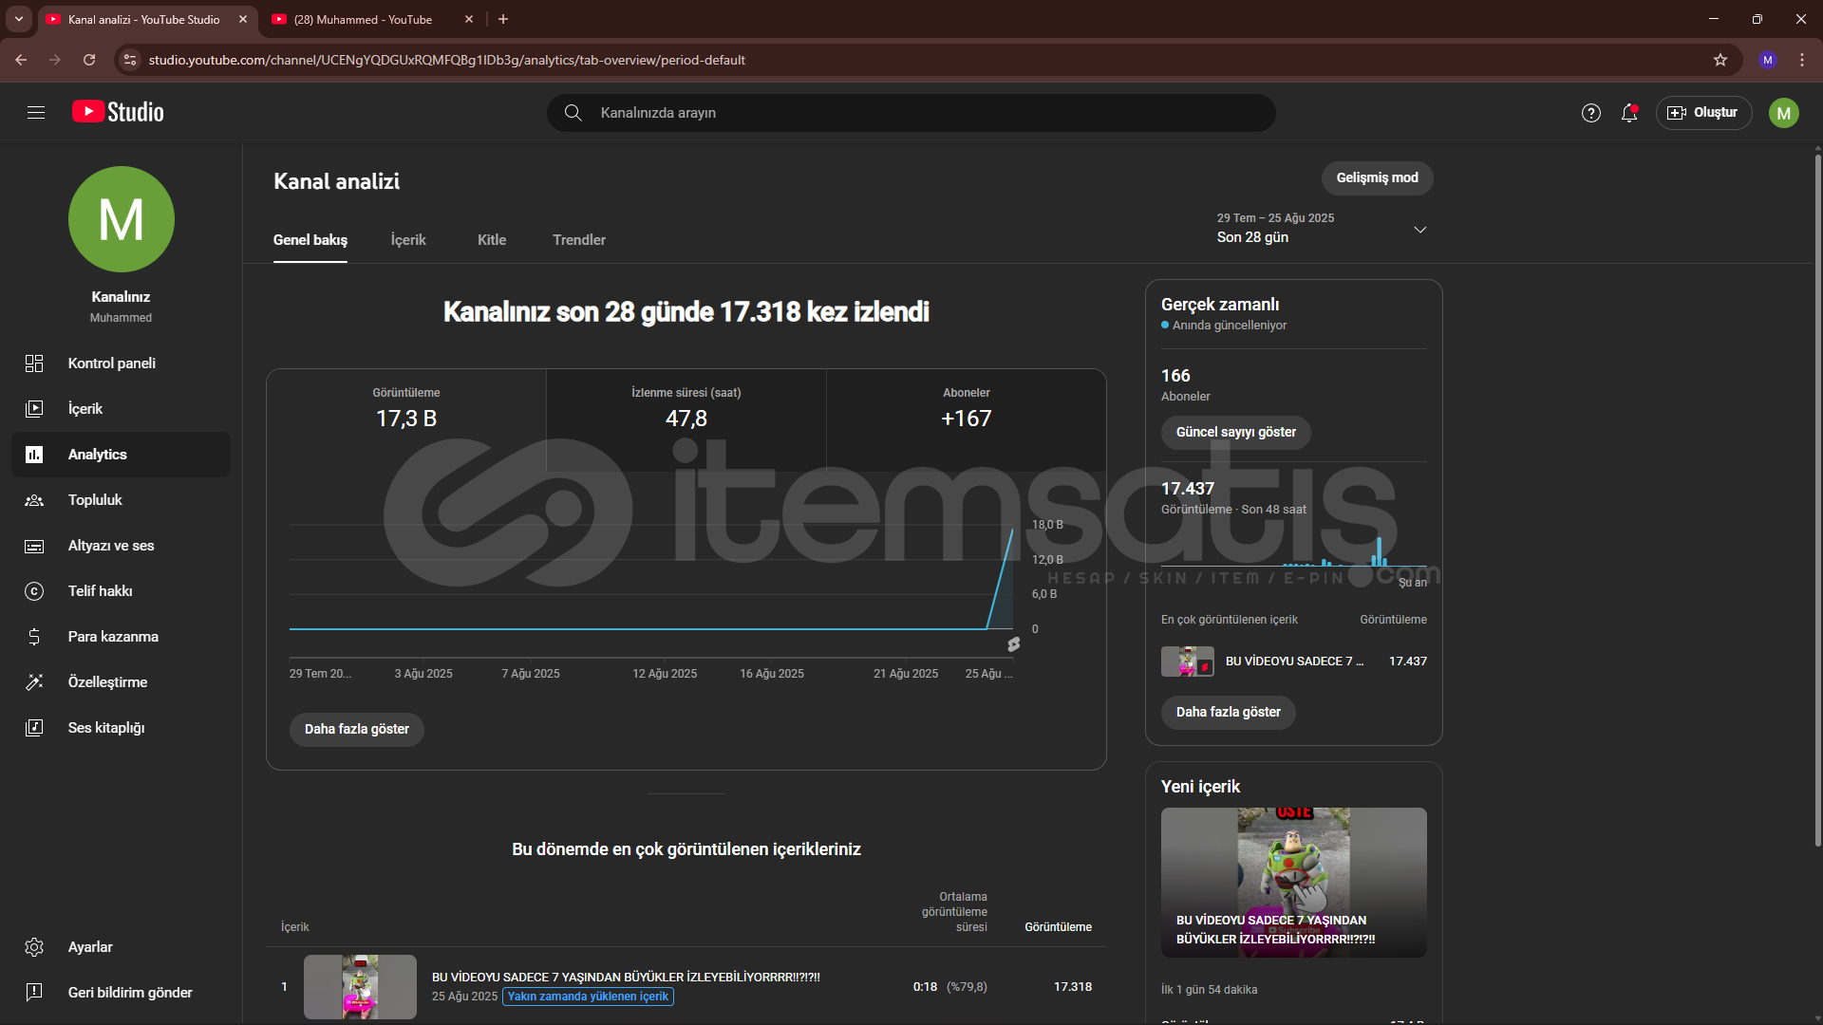Click the Özelleştirme magic wand icon
This screenshot has height=1025, width=1823.
[34, 682]
